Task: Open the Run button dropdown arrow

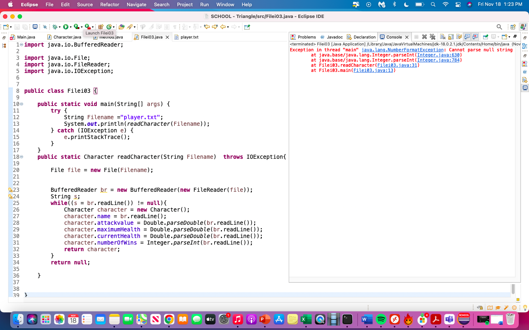Action: click(71, 27)
